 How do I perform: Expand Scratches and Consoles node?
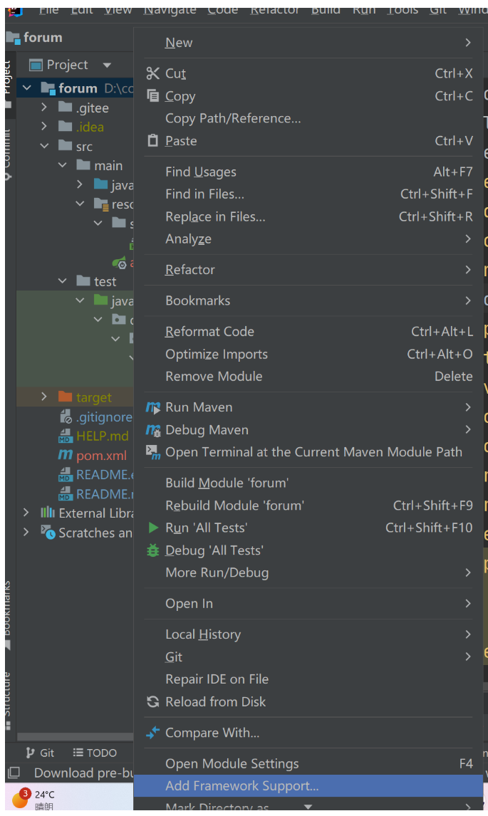click(26, 532)
